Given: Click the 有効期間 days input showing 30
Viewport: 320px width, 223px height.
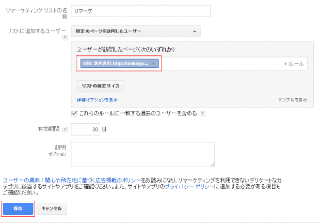Looking at the screenshot, I should (x=85, y=129).
